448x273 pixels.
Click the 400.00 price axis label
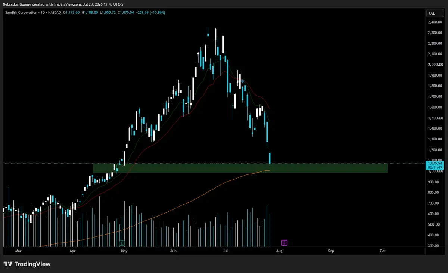click(434, 235)
